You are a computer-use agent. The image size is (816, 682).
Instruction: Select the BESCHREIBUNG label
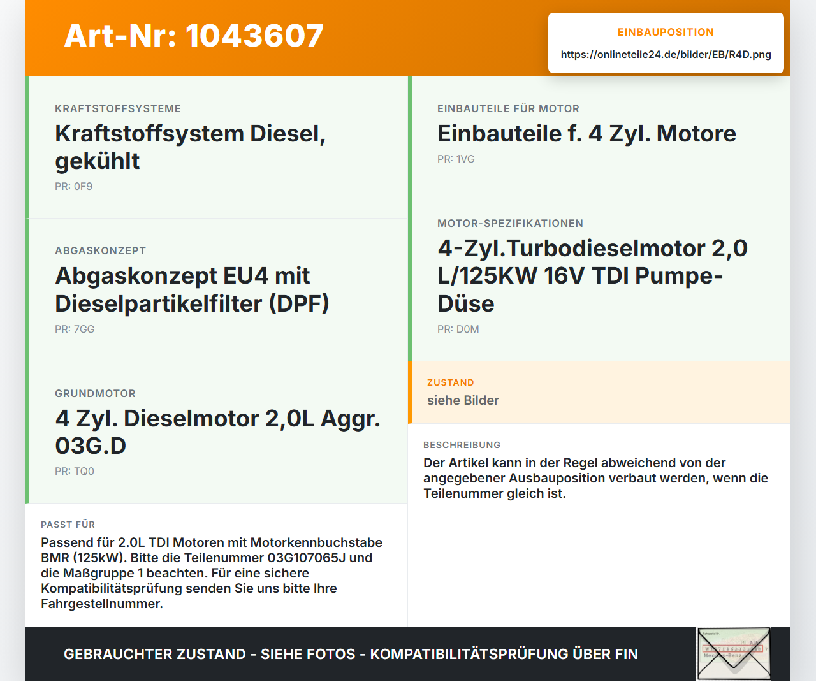click(462, 446)
